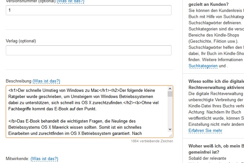Image resolution: width=244 pixels, height=163 pixels.
Task: Click the 'Beschreibung' field label
Action: click(x=18, y=81)
